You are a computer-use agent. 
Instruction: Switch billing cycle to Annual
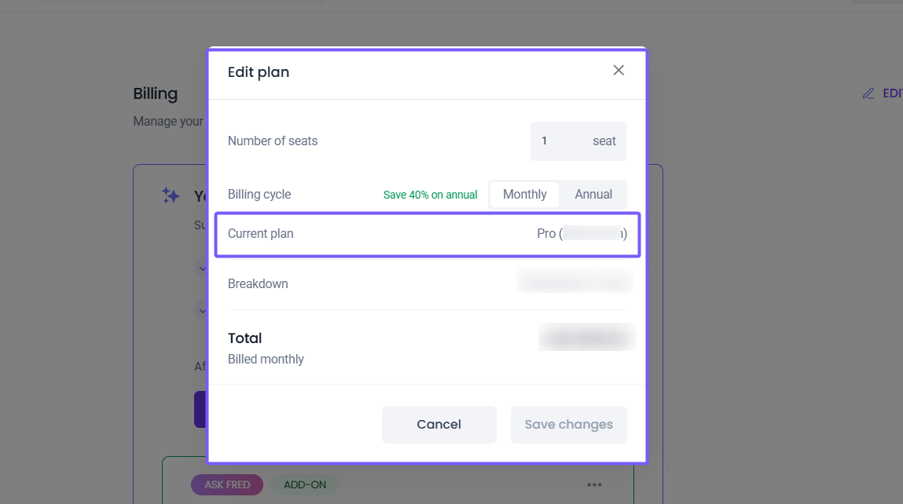[x=593, y=195]
